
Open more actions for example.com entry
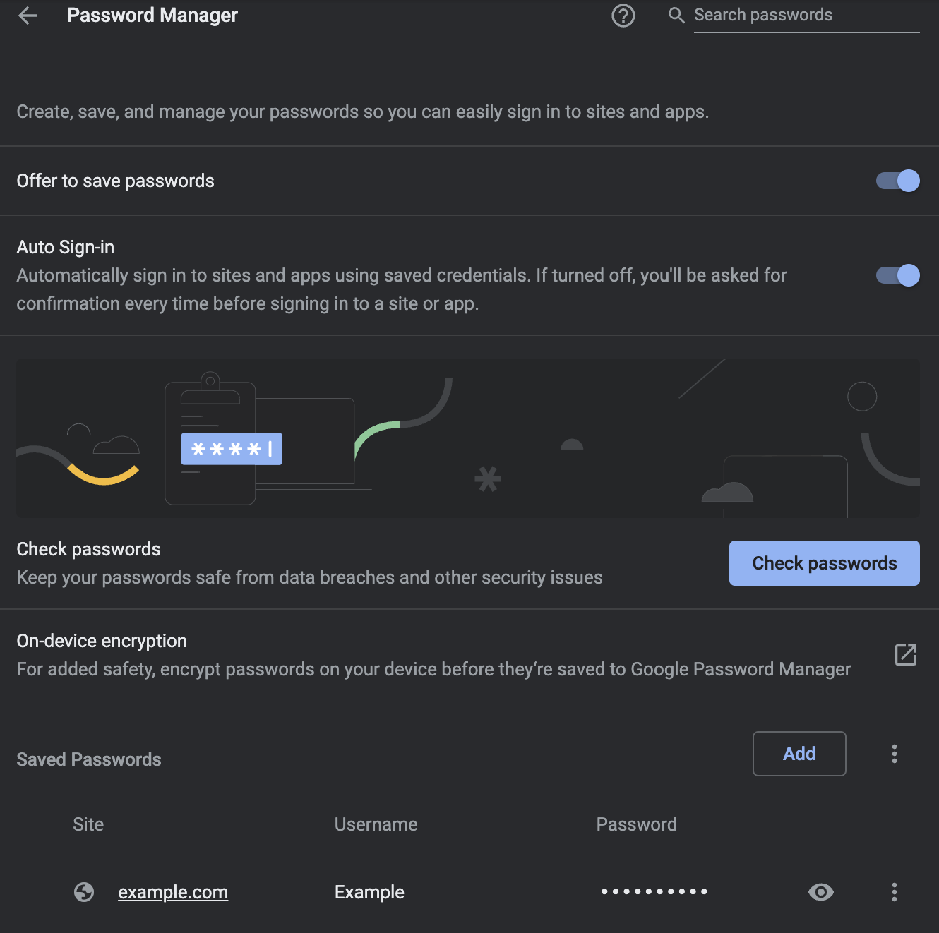click(895, 892)
